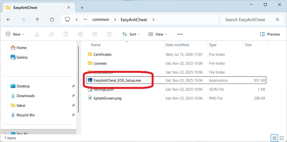
Task: Refresh the EasyAntiCheat folder
Action: pos(52,20)
